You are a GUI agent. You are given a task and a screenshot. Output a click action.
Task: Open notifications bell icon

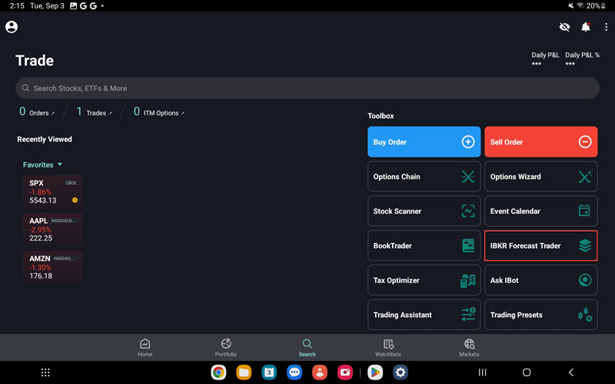(586, 27)
